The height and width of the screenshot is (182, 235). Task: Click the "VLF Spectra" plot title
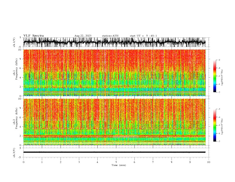tap(34, 36)
